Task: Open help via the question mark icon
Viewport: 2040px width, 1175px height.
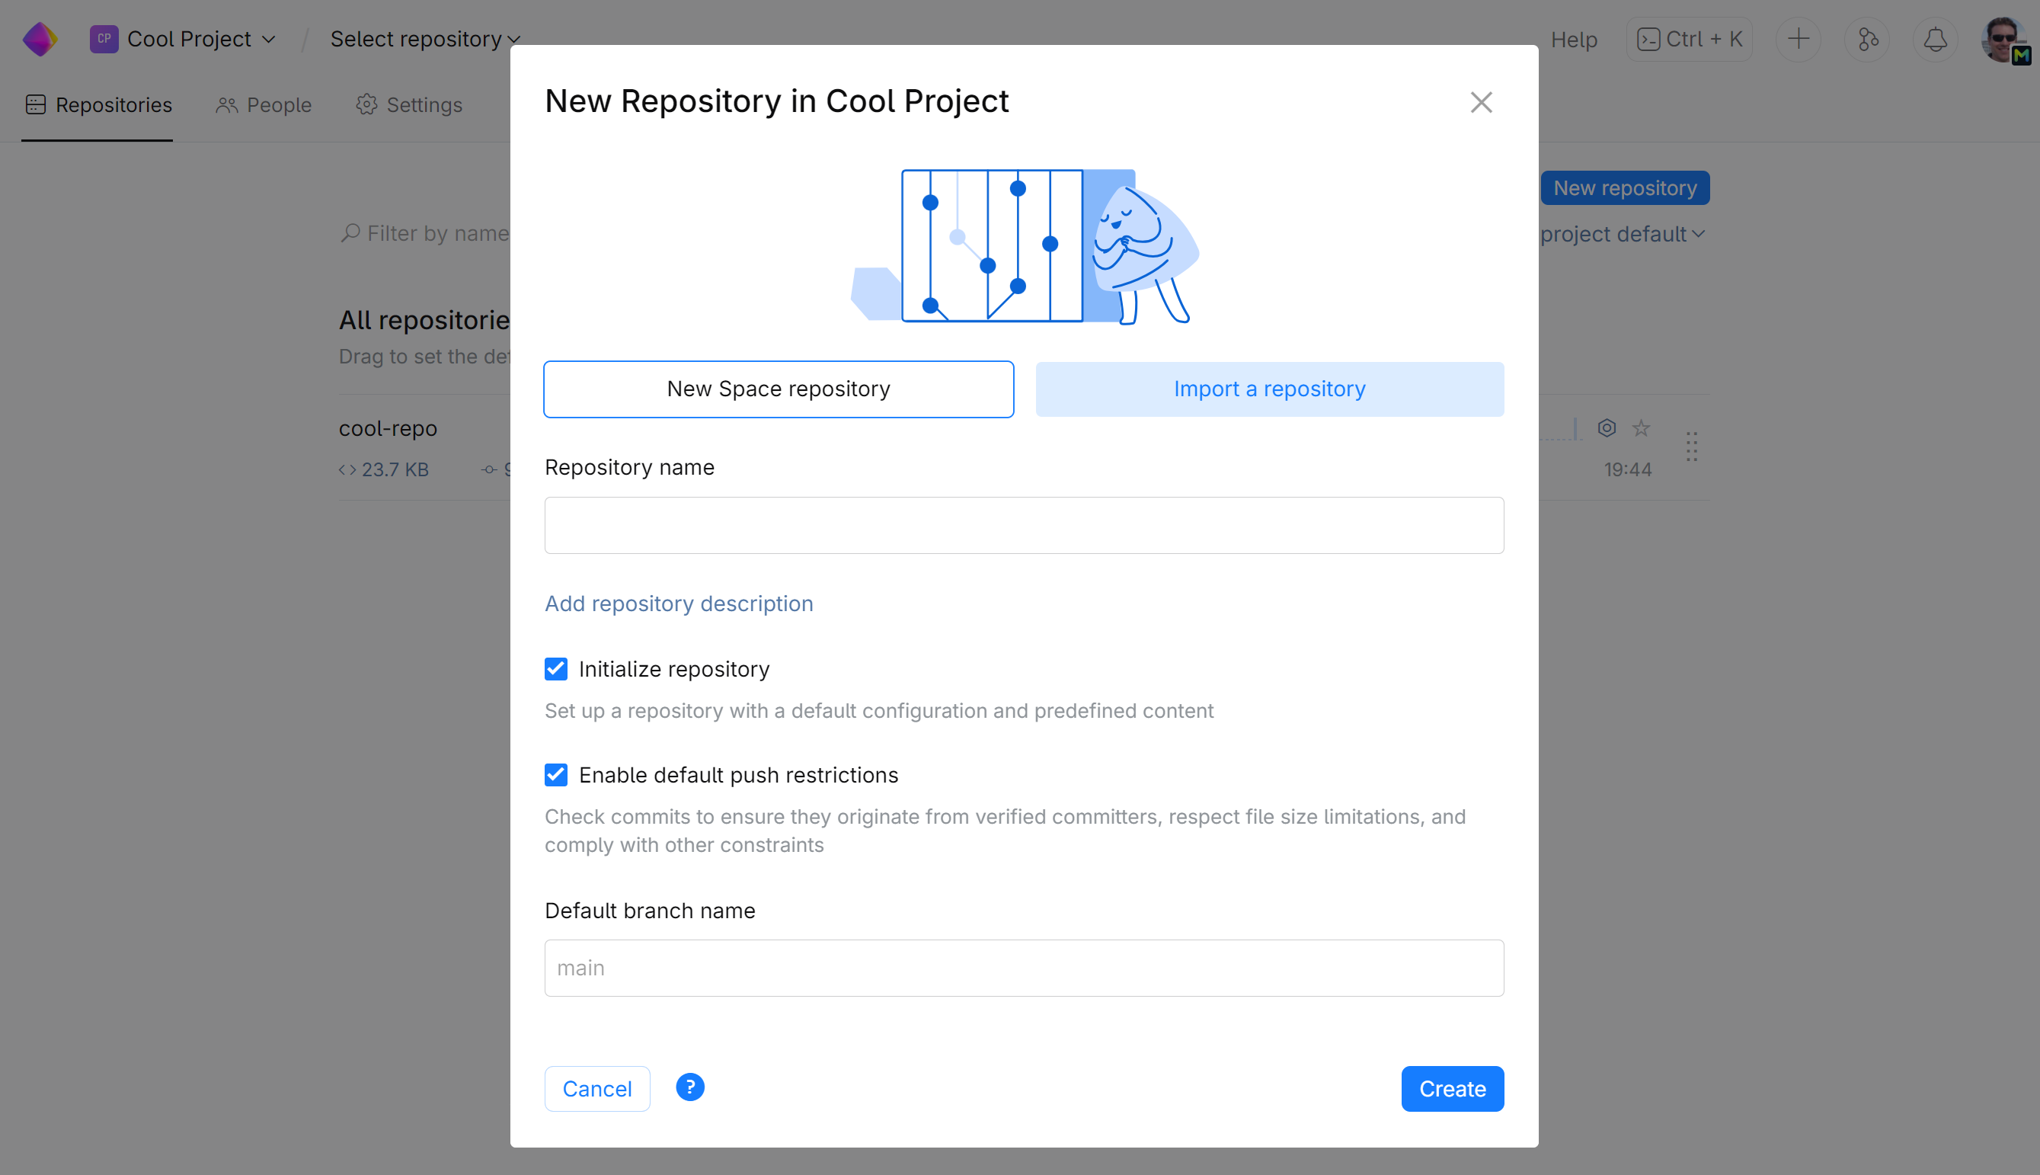Action: click(x=689, y=1087)
